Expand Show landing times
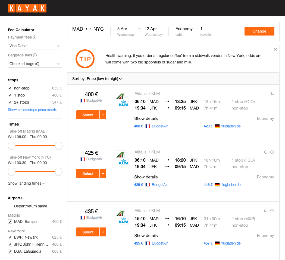This screenshot has height=260, width=285. pyautogui.click(x=26, y=184)
